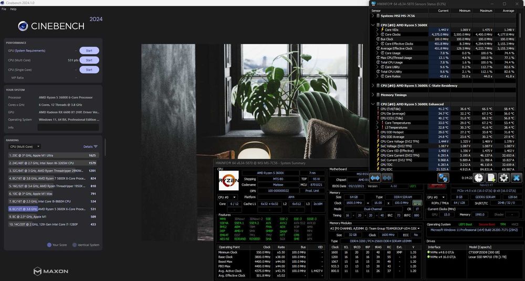Click the collapse-columns arrows icon in HWiNFO sensors
Viewport: 525px width, 281px height.
coord(387,178)
